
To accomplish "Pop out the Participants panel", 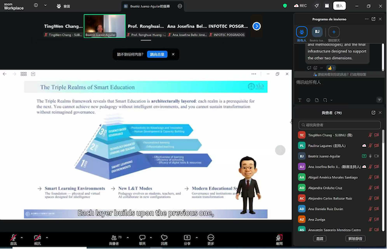I will [374, 112].
